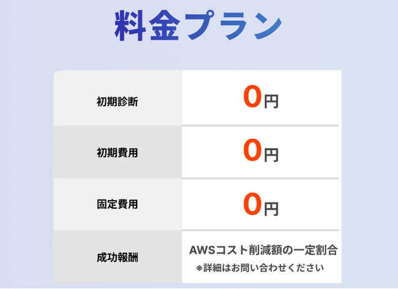Click the orange 0 in 初期診断 row

pyautogui.click(x=253, y=97)
